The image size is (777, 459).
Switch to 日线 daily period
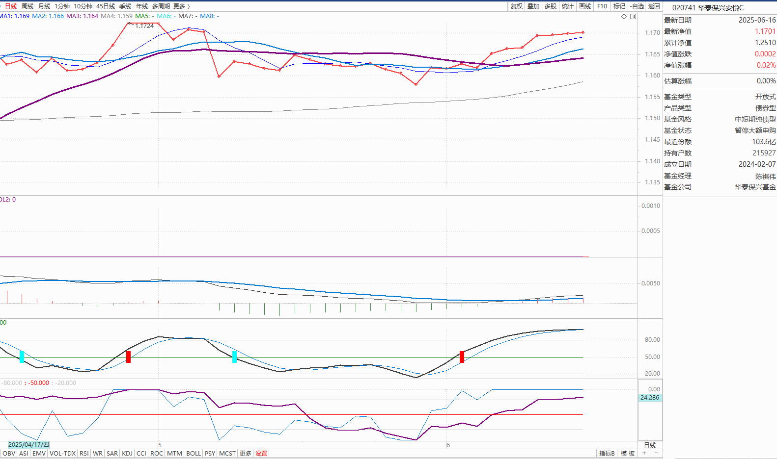[11, 6]
